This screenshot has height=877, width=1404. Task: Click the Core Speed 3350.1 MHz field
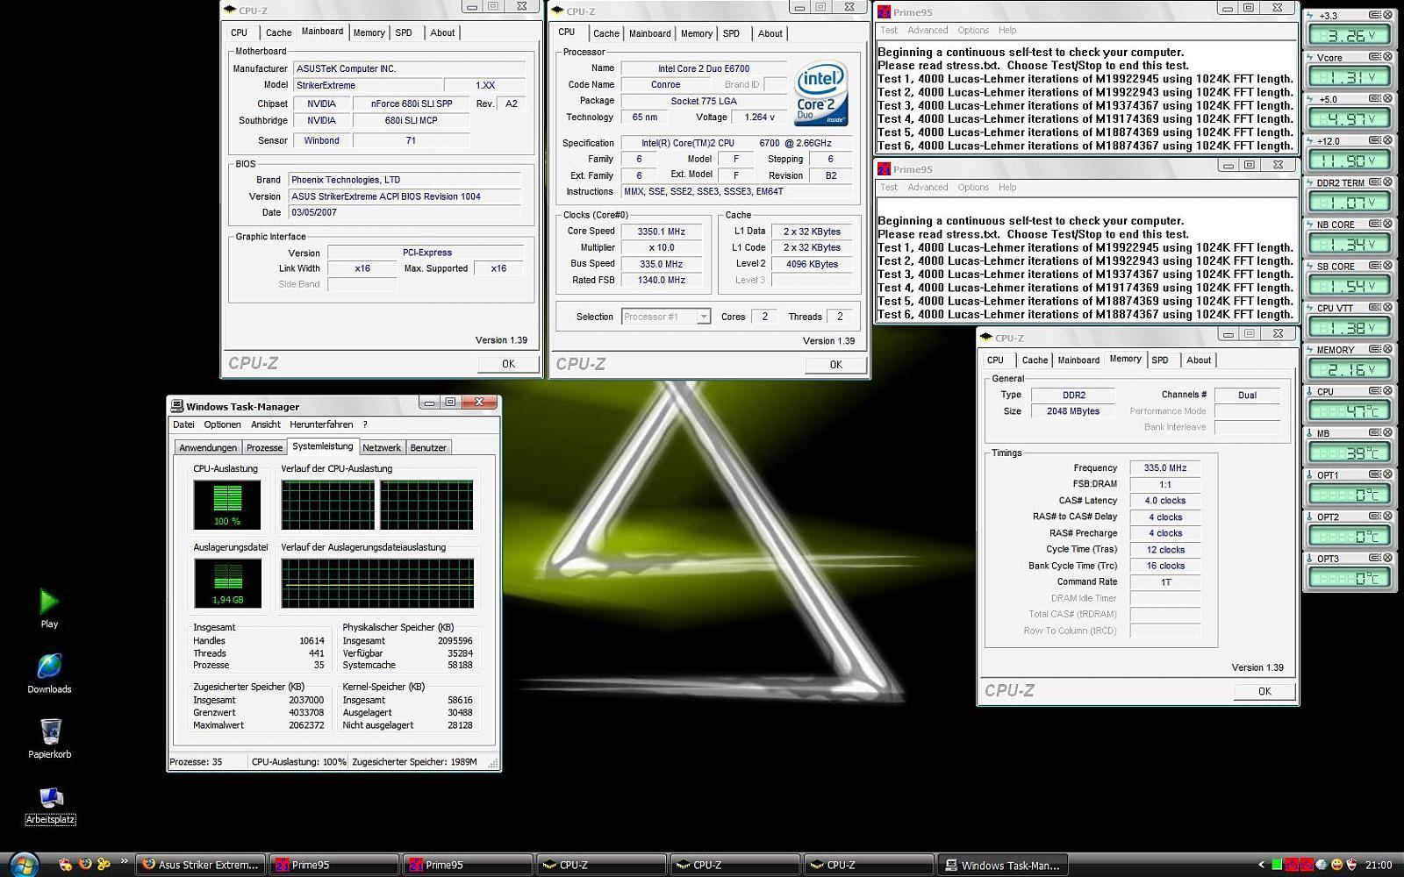point(661,232)
